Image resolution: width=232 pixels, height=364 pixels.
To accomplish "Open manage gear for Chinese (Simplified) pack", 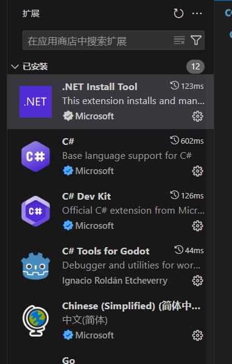I will click(x=197, y=335).
